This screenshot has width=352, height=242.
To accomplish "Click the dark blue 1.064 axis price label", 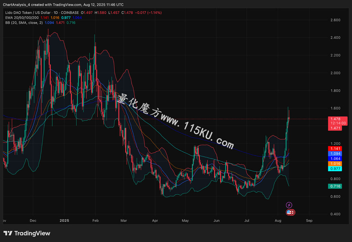I will coord(335,159).
